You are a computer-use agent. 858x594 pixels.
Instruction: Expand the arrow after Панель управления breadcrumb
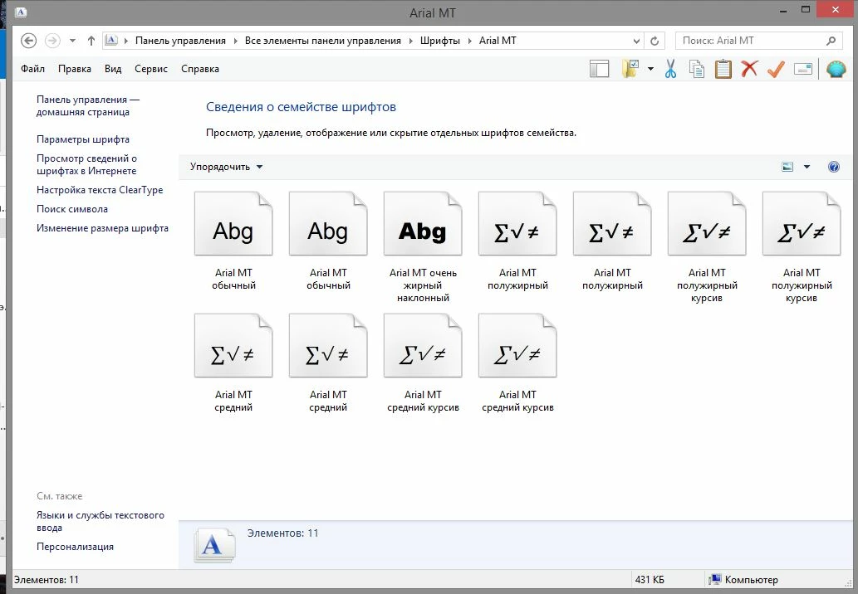[236, 41]
